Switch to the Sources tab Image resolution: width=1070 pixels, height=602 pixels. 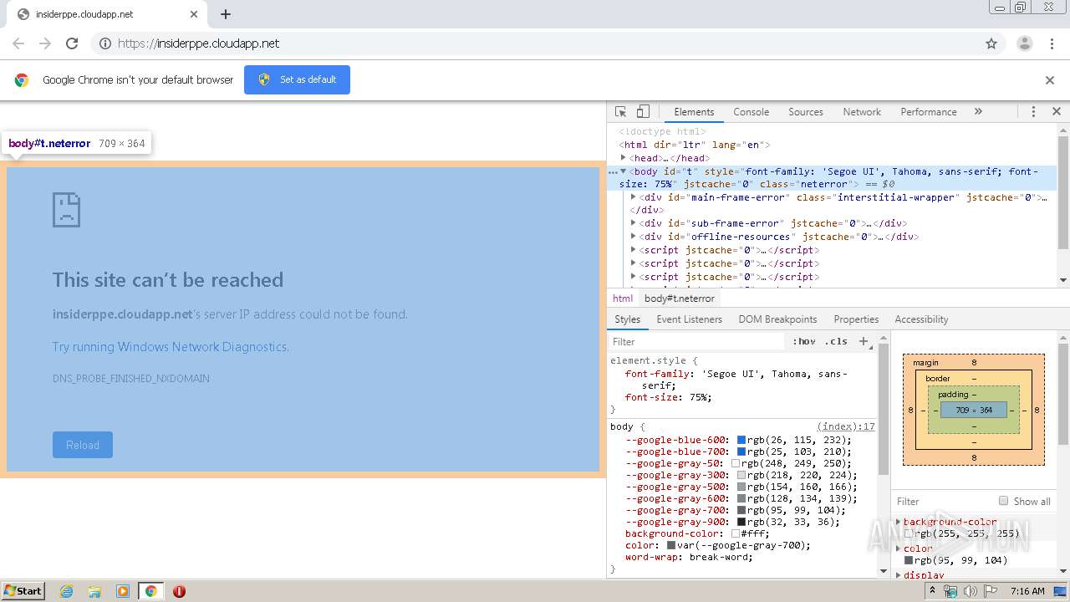click(806, 111)
